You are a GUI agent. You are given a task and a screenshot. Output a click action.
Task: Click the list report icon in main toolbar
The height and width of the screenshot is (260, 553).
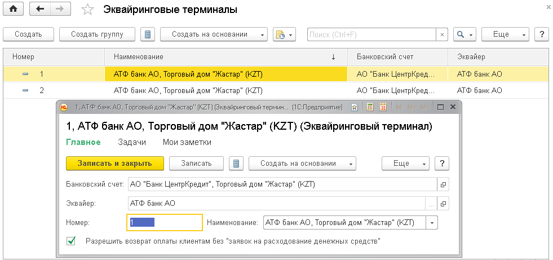[148, 34]
